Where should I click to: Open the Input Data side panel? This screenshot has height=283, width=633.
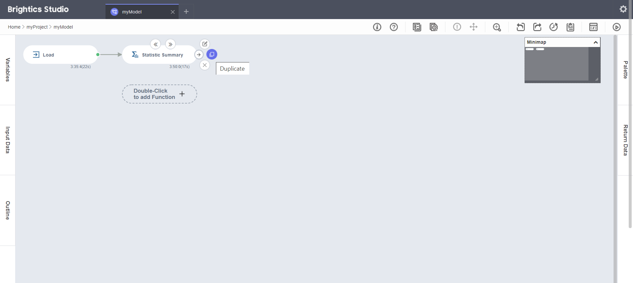tap(8, 140)
